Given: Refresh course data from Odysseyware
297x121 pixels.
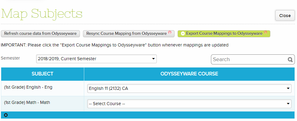Looking at the screenshot, I should [40, 34].
